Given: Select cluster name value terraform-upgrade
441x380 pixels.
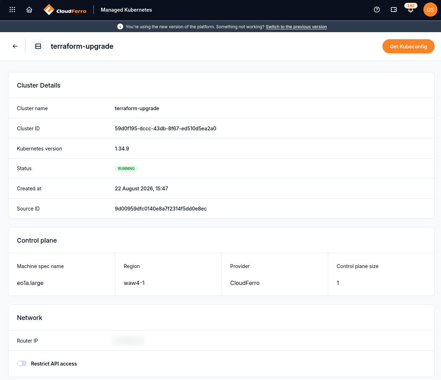Looking at the screenshot, I should coord(137,108).
